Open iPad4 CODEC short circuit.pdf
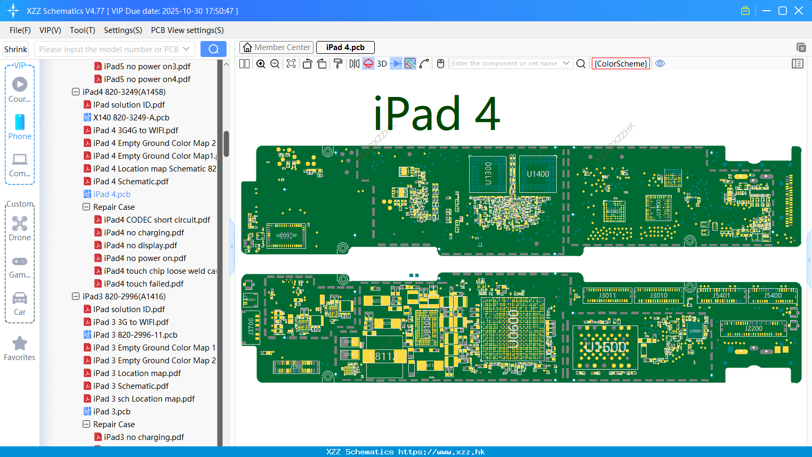812x457 pixels. (157, 219)
